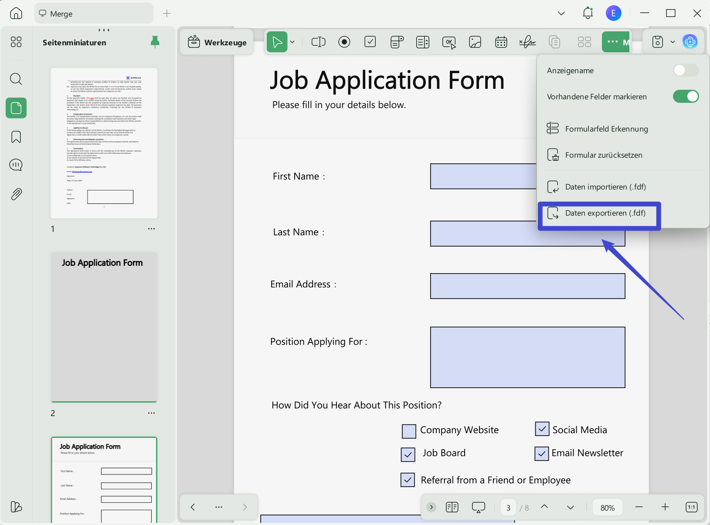Navigate back with left arrow
The image size is (710, 525).
(x=193, y=507)
